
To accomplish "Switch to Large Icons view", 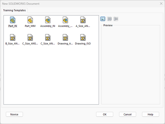I will [103, 19].
